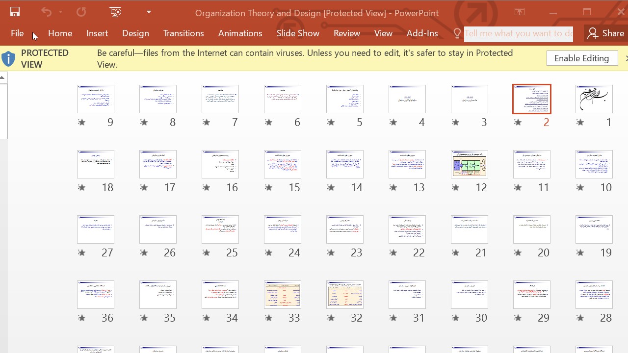The height and width of the screenshot is (353, 628).
Task: Click the Enable Editing button
Action: point(582,58)
